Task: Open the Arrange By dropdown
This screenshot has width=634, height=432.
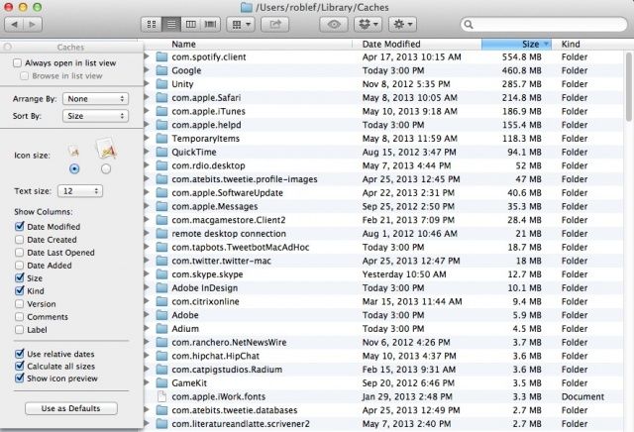Action: (94, 99)
